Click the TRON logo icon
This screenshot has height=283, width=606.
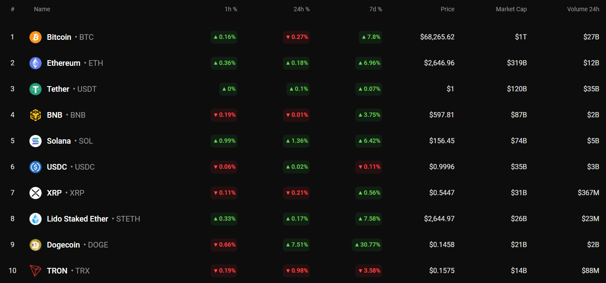pyautogui.click(x=36, y=271)
